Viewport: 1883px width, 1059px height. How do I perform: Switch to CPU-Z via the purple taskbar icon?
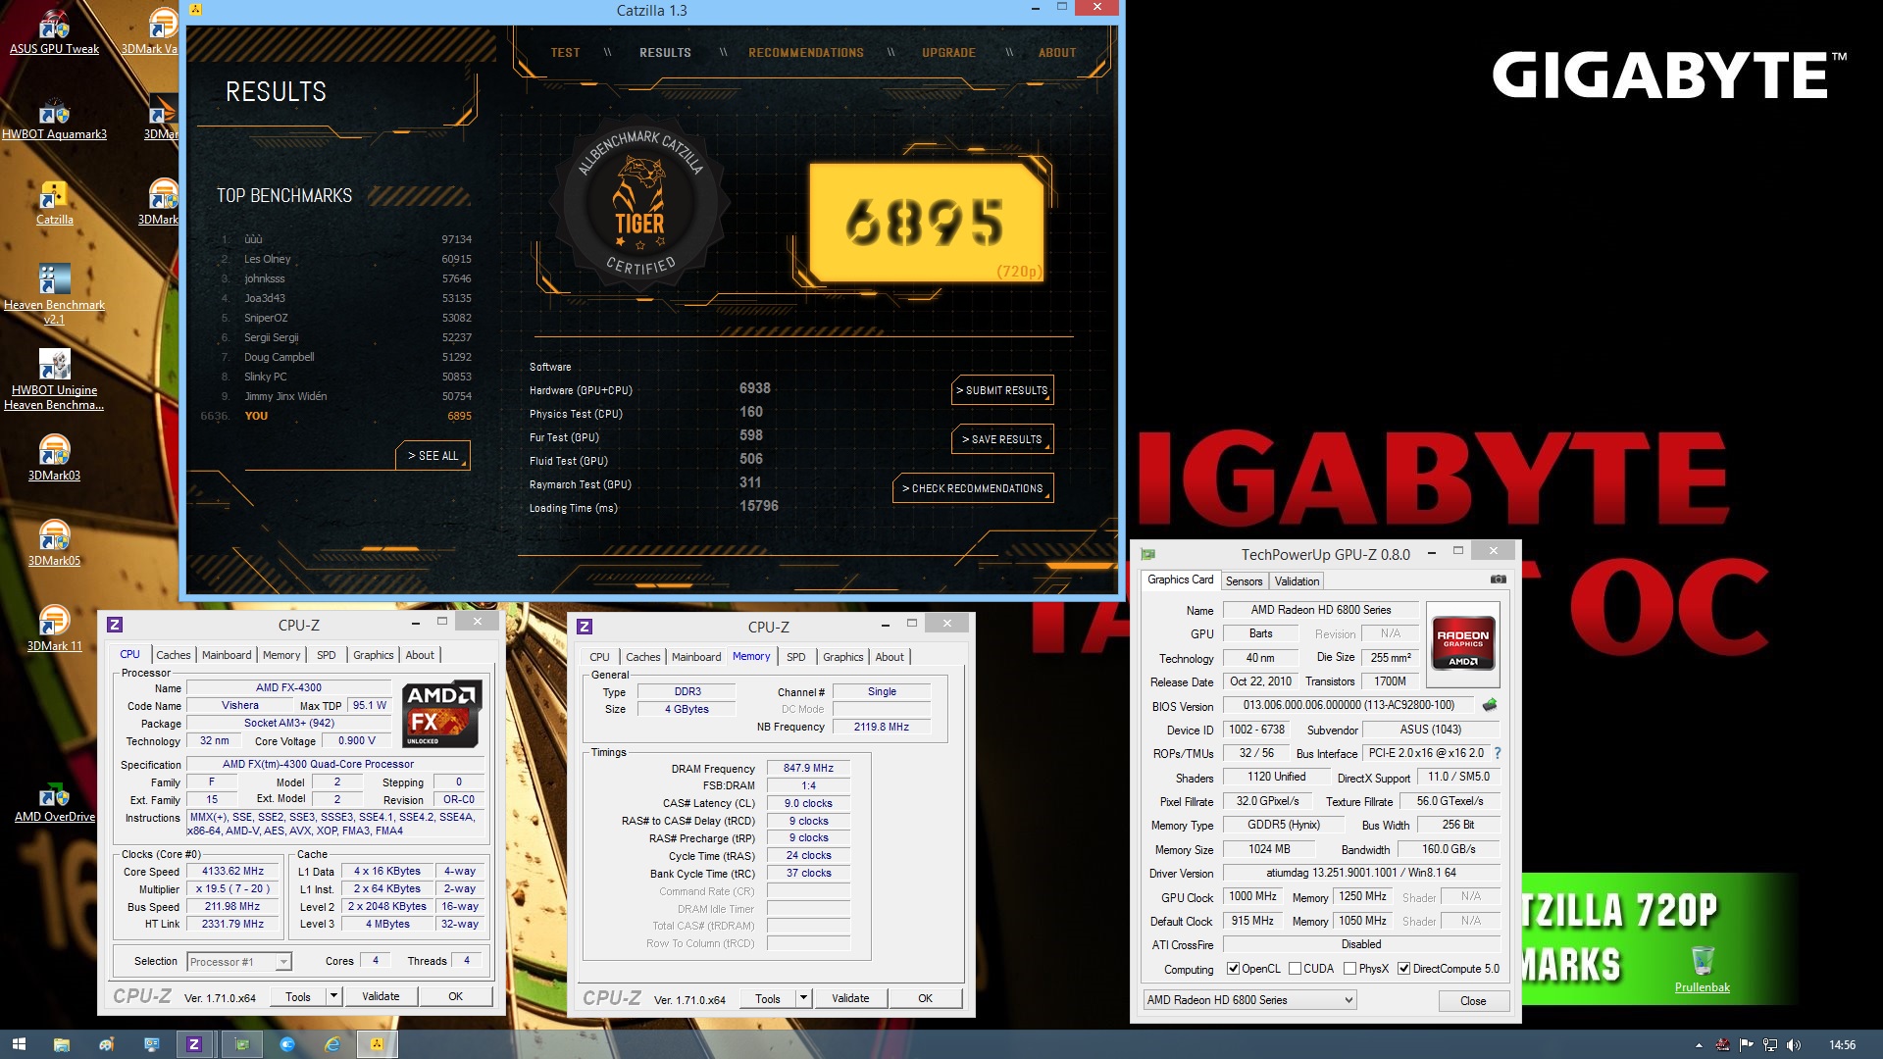tap(194, 1044)
